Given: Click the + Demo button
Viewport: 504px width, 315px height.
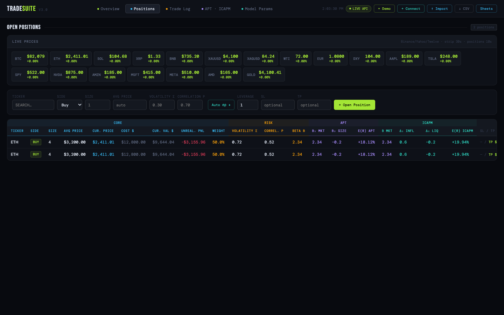Looking at the screenshot, I should point(384,9).
